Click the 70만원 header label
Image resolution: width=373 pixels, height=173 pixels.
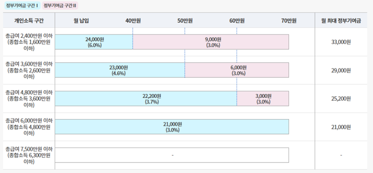(289, 20)
